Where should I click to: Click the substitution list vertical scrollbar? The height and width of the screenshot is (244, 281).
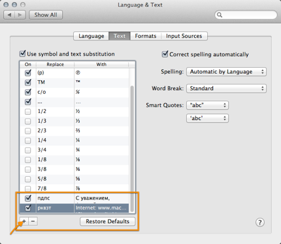coord(132,149)
